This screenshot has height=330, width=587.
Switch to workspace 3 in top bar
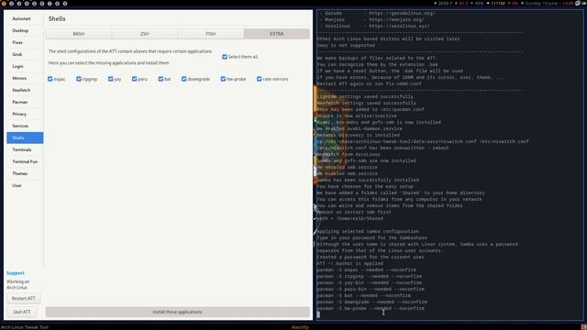coord(19,4)
